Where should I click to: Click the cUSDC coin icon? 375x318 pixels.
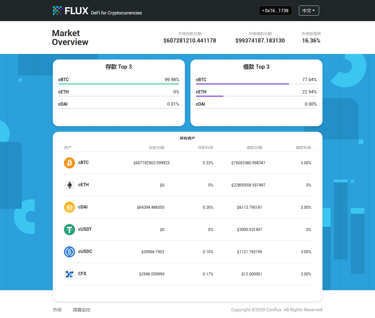[x=69, y=252]
